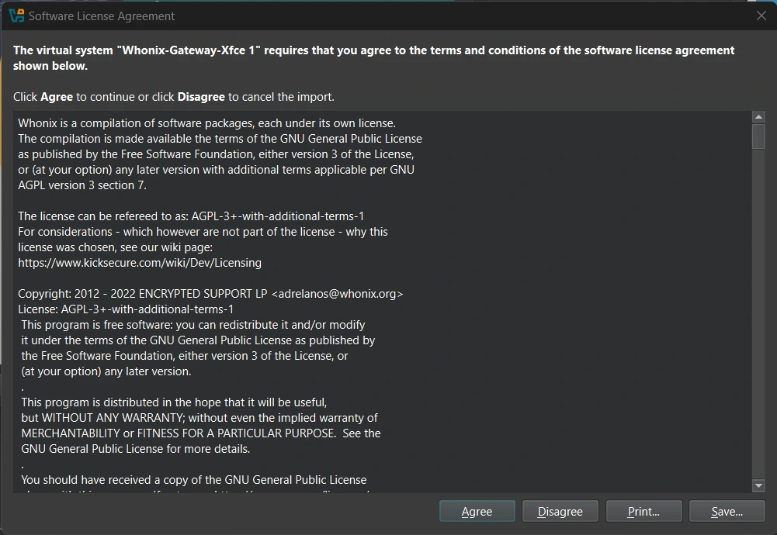Screen dimensions: 777x535
Task: Click the scrollbar down arrow of license text
Action: [x=758, y=485]
